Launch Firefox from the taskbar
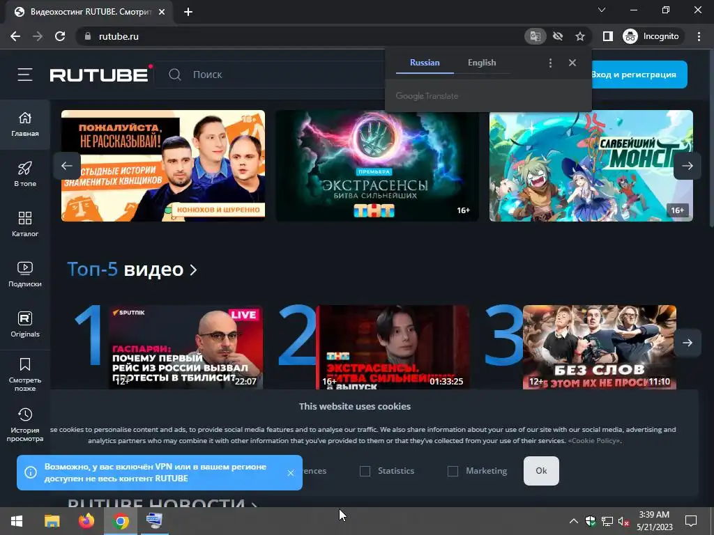The image size is (714, 535). pos(86,521)
